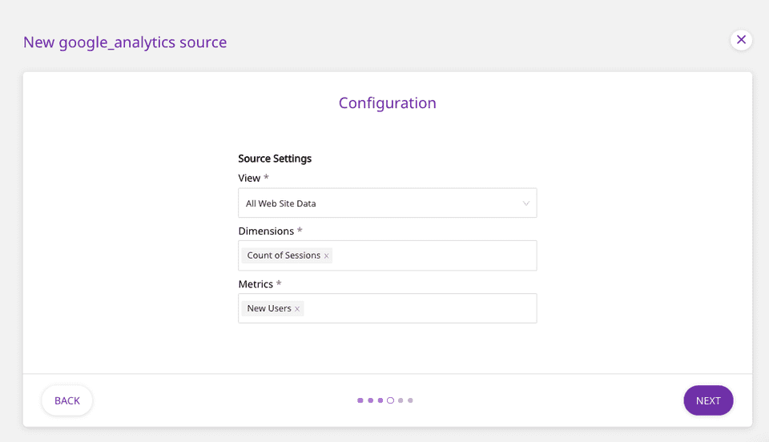Click the View field label
The image size is (769, 442).
(249, 178)
